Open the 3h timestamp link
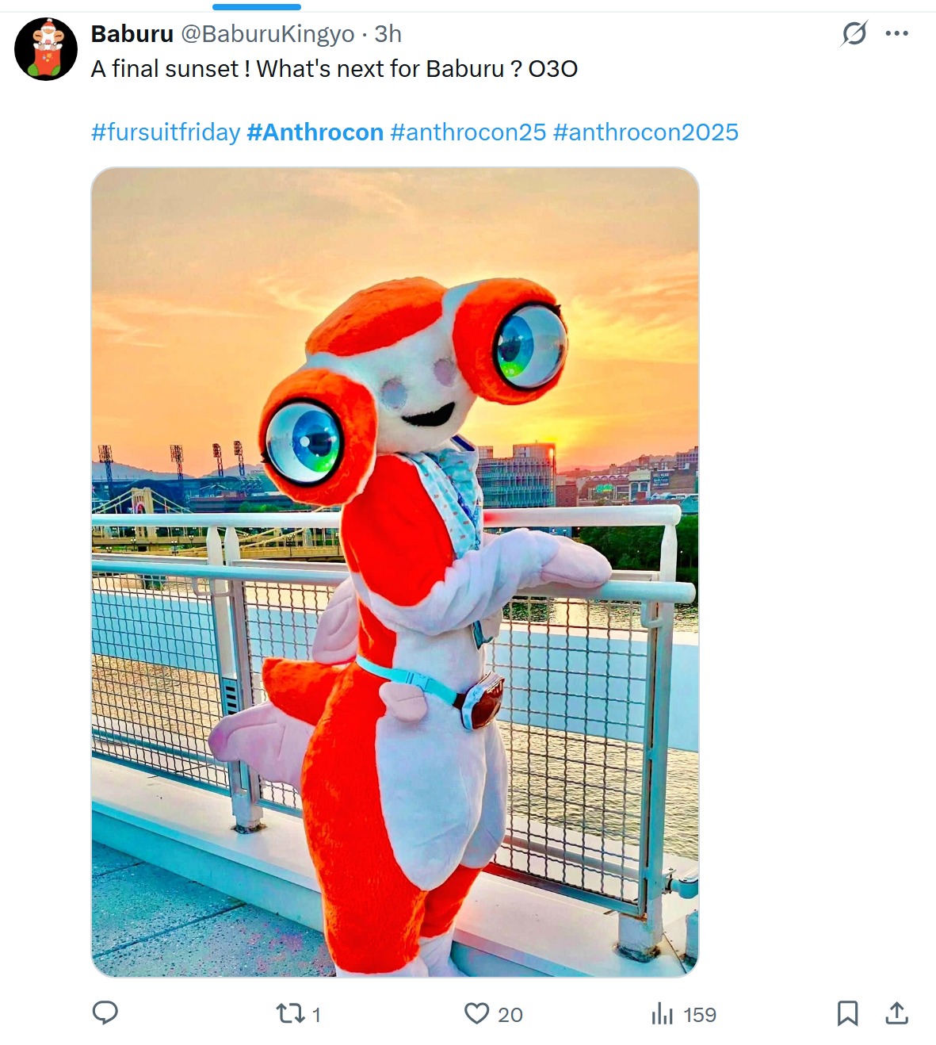The image size is (936, 1045). 388,34
